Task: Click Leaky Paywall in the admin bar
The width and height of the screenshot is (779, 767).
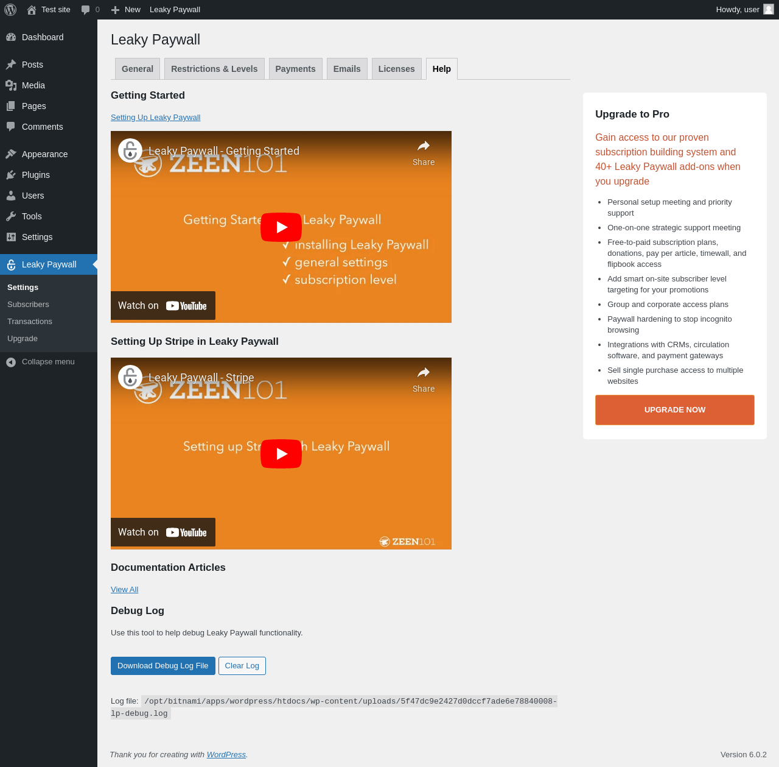Action: click(x=175, y=10)
